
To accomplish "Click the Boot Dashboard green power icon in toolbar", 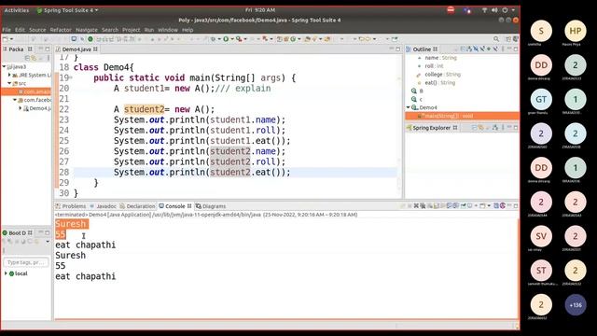I will click(x=90, y=39).
